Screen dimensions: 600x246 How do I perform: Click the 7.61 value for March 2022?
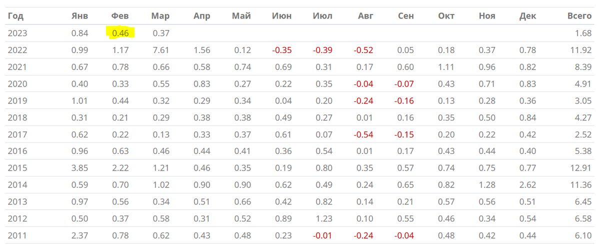click(160, 50)
